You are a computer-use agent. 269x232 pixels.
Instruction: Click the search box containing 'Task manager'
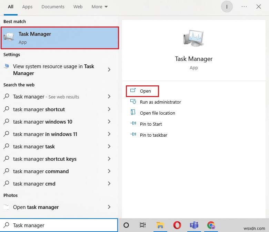(x=62, y=225)
